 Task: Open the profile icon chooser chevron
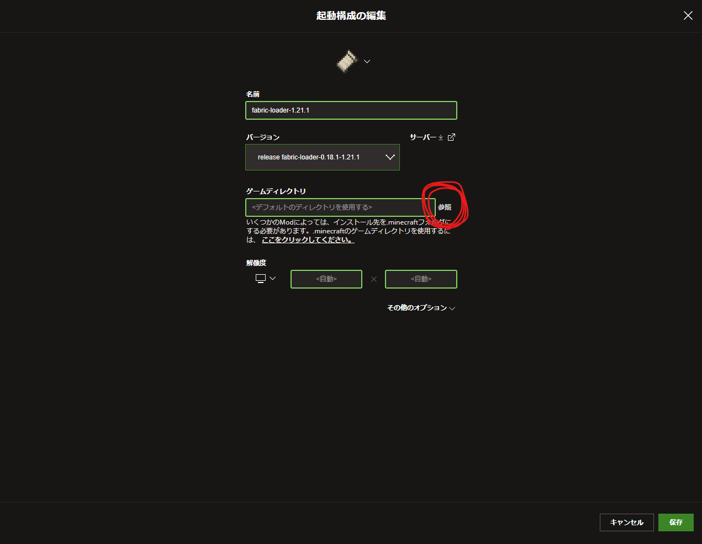(x=367, y=61)
